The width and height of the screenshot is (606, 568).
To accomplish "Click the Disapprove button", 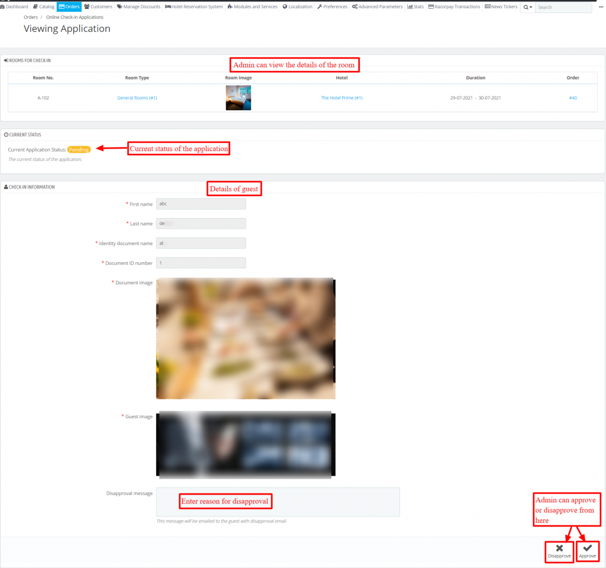I will tap(559, 551).
